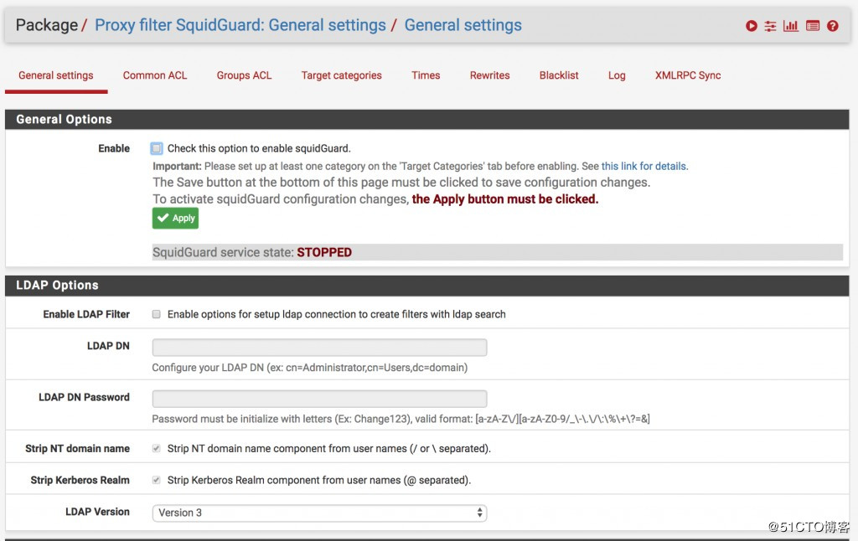Open 'this link for details' link
This screenshot has width=858, height=541.
pos(644,167)
